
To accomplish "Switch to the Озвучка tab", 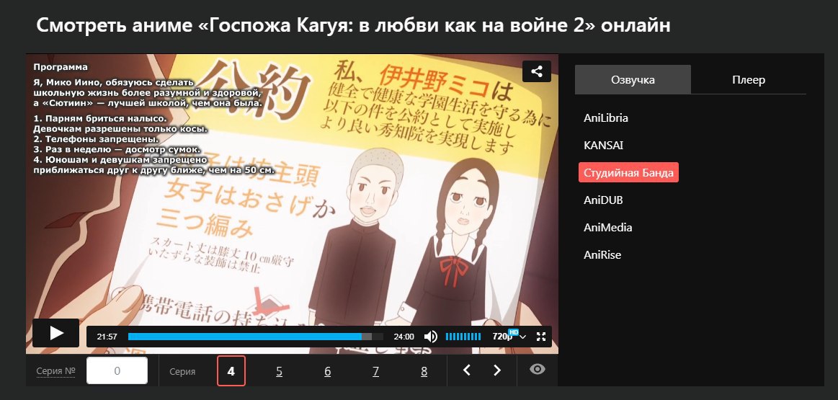I will (633, 80).
